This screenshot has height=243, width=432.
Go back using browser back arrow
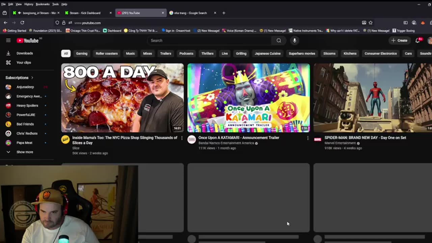tap(5, 23)
